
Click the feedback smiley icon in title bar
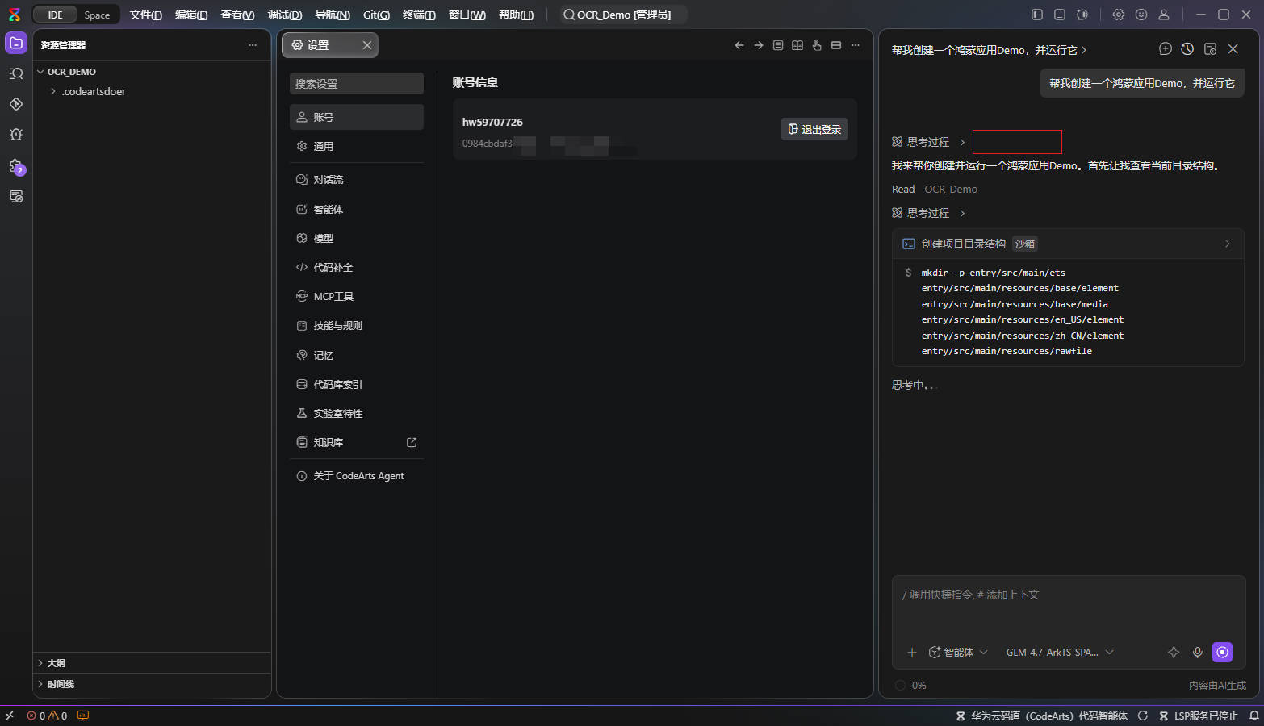tap(1141, 15)
